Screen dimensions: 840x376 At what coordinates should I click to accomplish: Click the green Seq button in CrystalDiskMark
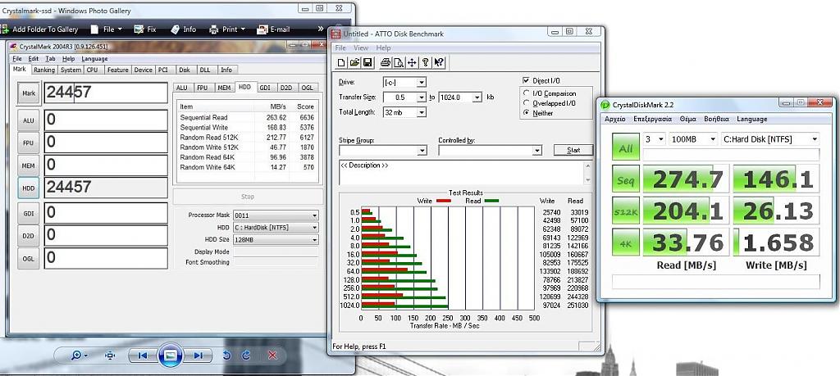tap(626, 180)
